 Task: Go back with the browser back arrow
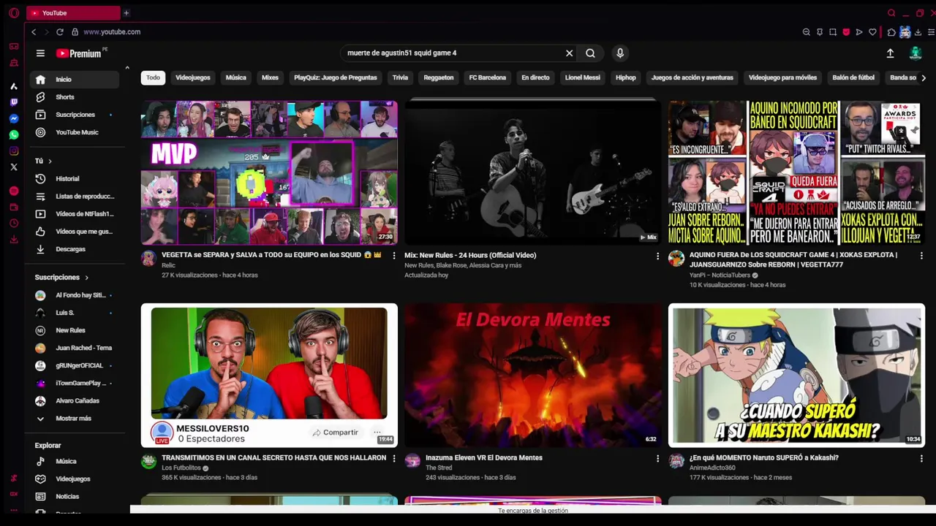34,32
